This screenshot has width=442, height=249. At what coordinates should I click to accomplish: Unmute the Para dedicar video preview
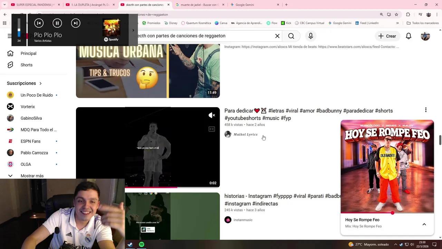point(212,116)
